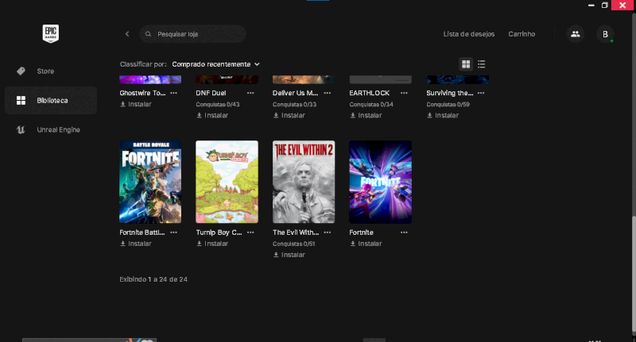
Task: Open options menu for Turnip Boy
Action: click(x=250, y=232)
